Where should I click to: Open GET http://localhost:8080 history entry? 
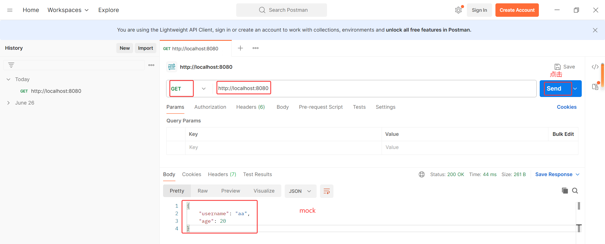pyautogui.click(x=51, y=91)
